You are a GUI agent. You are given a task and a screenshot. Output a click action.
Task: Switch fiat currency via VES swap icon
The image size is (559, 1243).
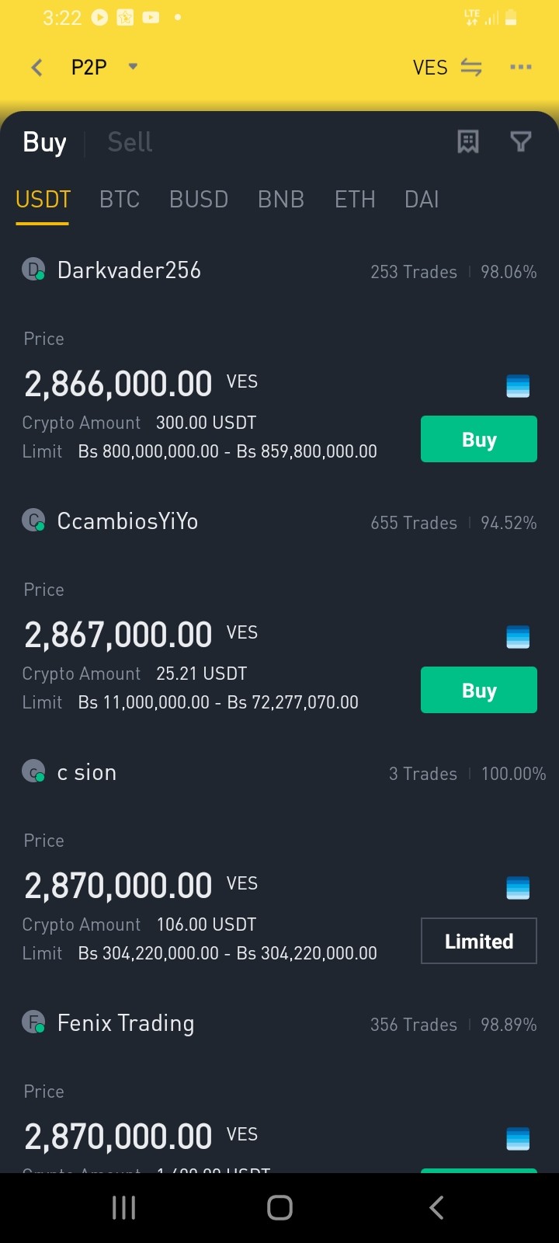[x=471, y=68]
